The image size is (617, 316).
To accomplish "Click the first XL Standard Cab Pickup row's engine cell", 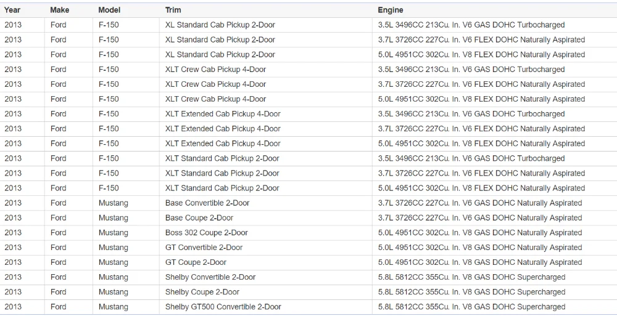I will point(471,25).
